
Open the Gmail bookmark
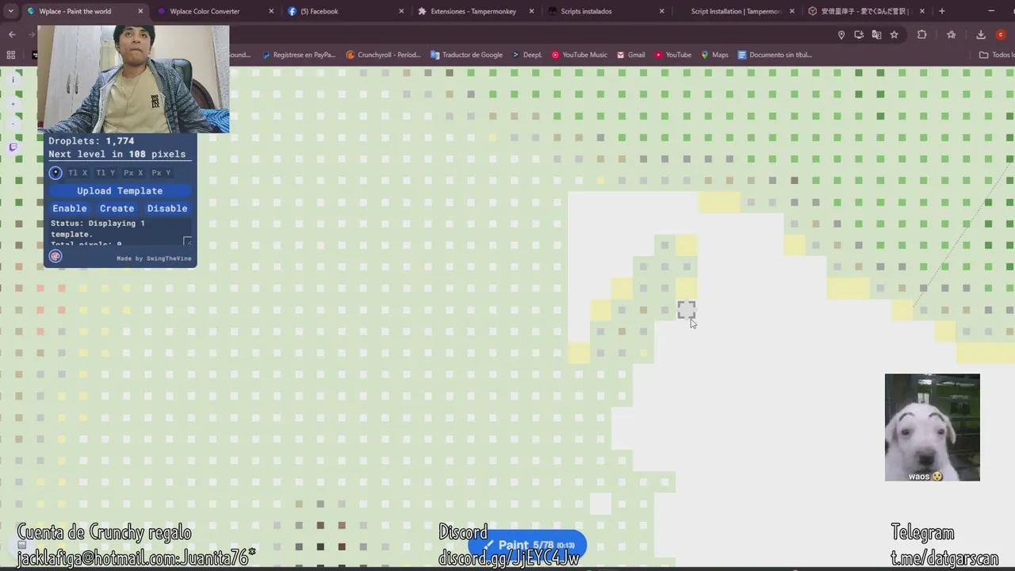[x=631, y=55]
